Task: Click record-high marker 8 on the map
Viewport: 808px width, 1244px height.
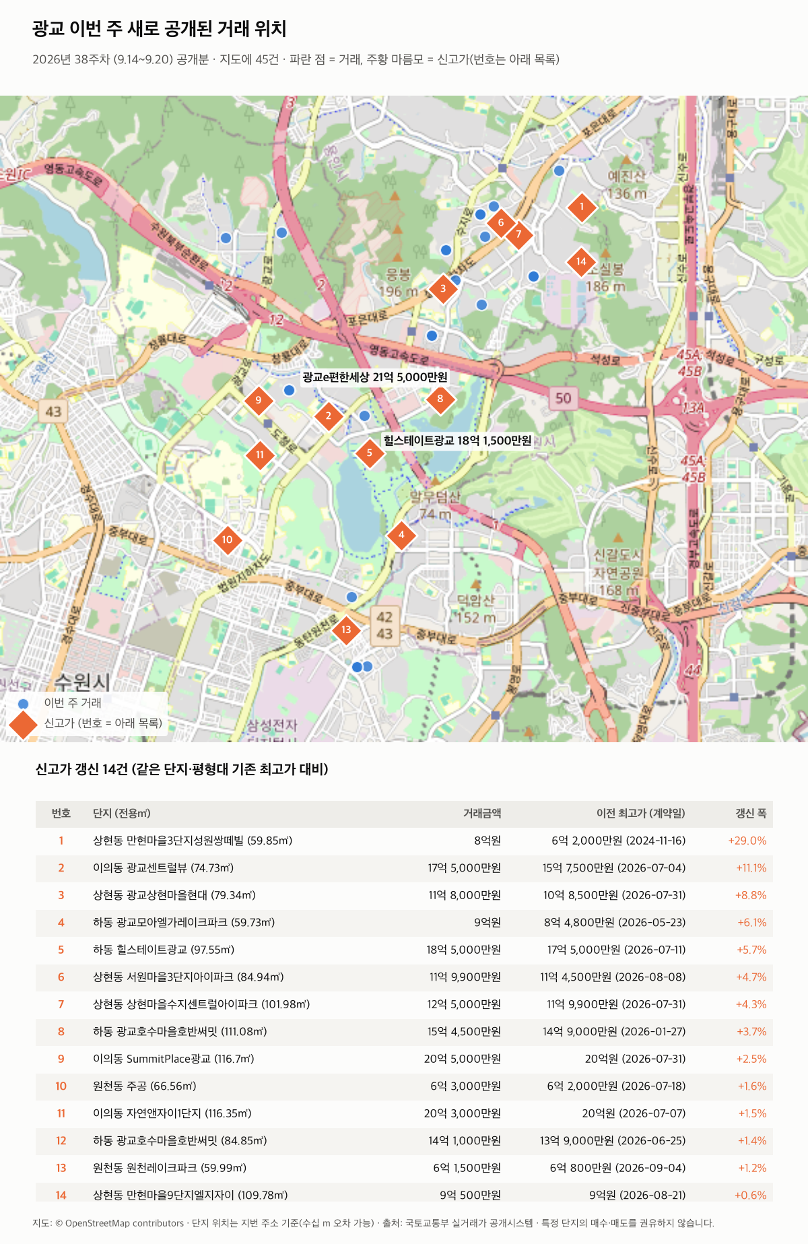Action: (440, 398)
